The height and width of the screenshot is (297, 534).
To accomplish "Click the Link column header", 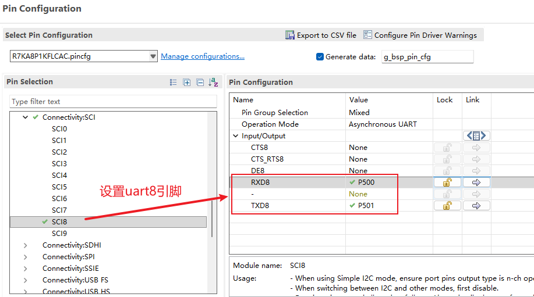I will 473,100.
